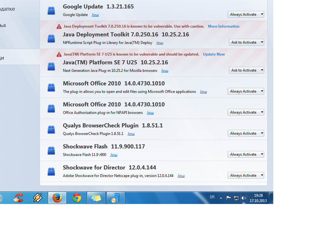Click the icon beside Microsoft Office edit-files plugin
322x241 pixels.
coord(51,88)
